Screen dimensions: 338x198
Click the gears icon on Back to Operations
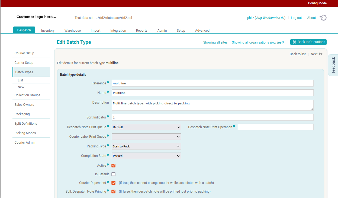click(x=294, y=42)
